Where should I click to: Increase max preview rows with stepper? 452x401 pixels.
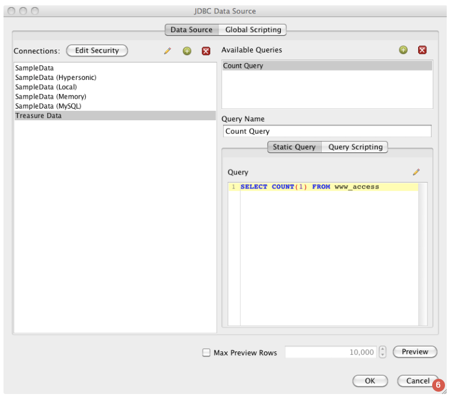point(383,349)
